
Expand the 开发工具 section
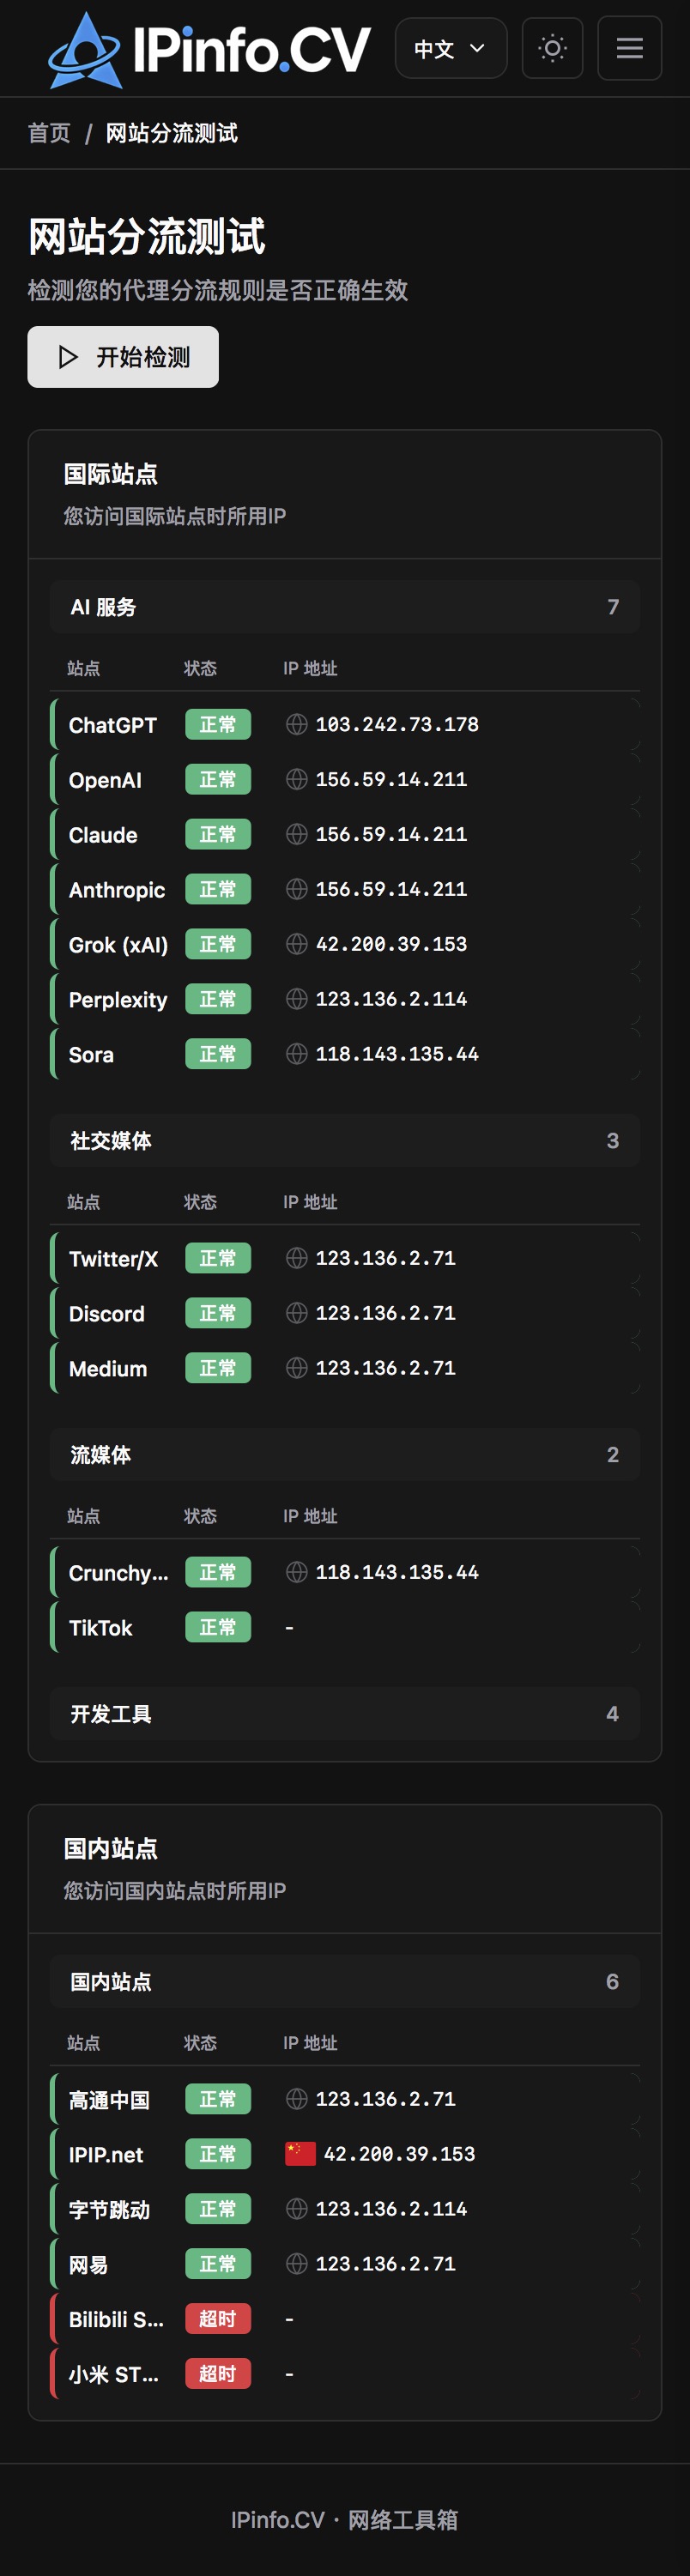tap(344, 1714)
